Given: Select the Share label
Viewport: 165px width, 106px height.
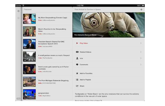Looking at the screenshot, I should (82, 86).
